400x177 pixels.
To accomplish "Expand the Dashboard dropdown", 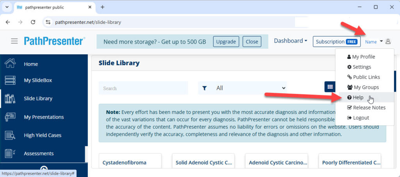I will pos(290,41).
